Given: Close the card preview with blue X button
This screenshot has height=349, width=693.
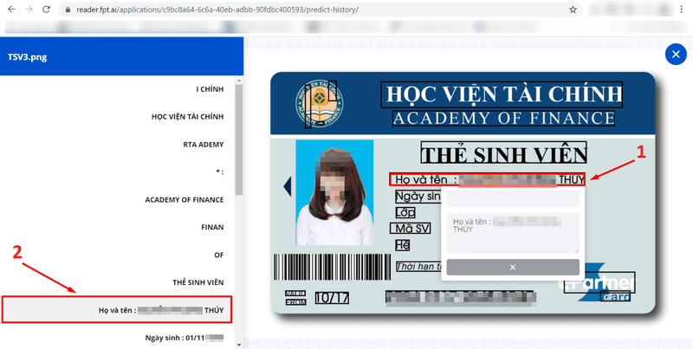Looking at the screenshot, I should pos(676,55).
